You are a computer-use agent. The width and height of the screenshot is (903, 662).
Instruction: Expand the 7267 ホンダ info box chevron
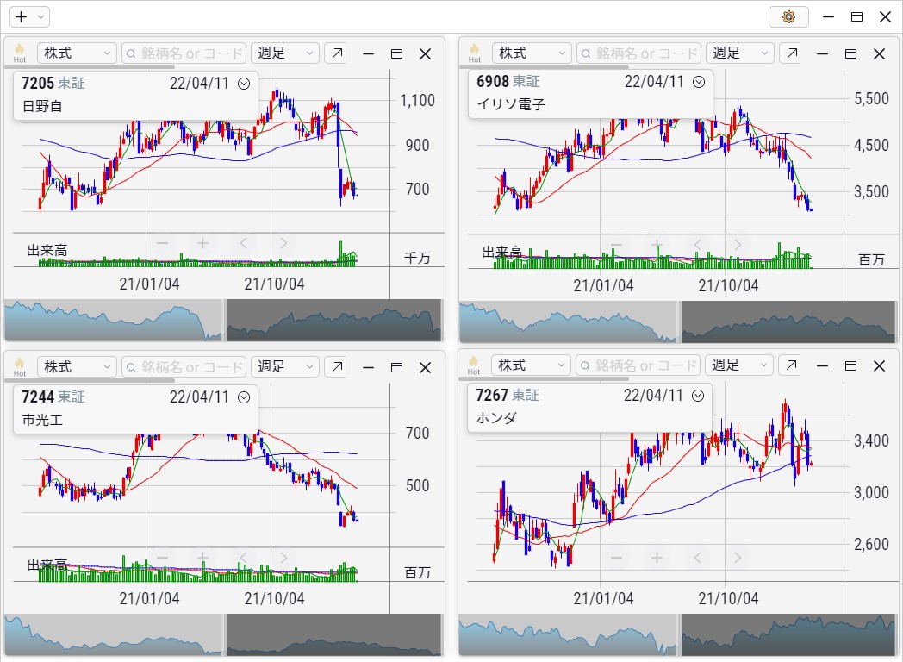coord(698,396)
